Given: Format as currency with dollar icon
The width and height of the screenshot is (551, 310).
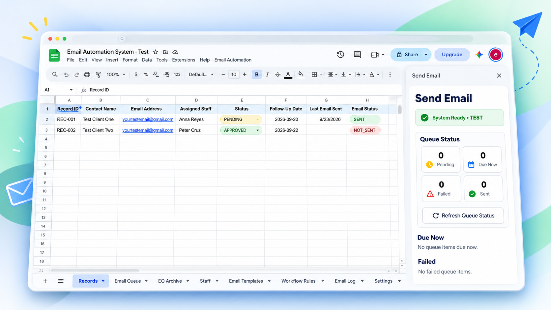Looking at the screenshot, I should pyautogui.click(x=136, y=74).
